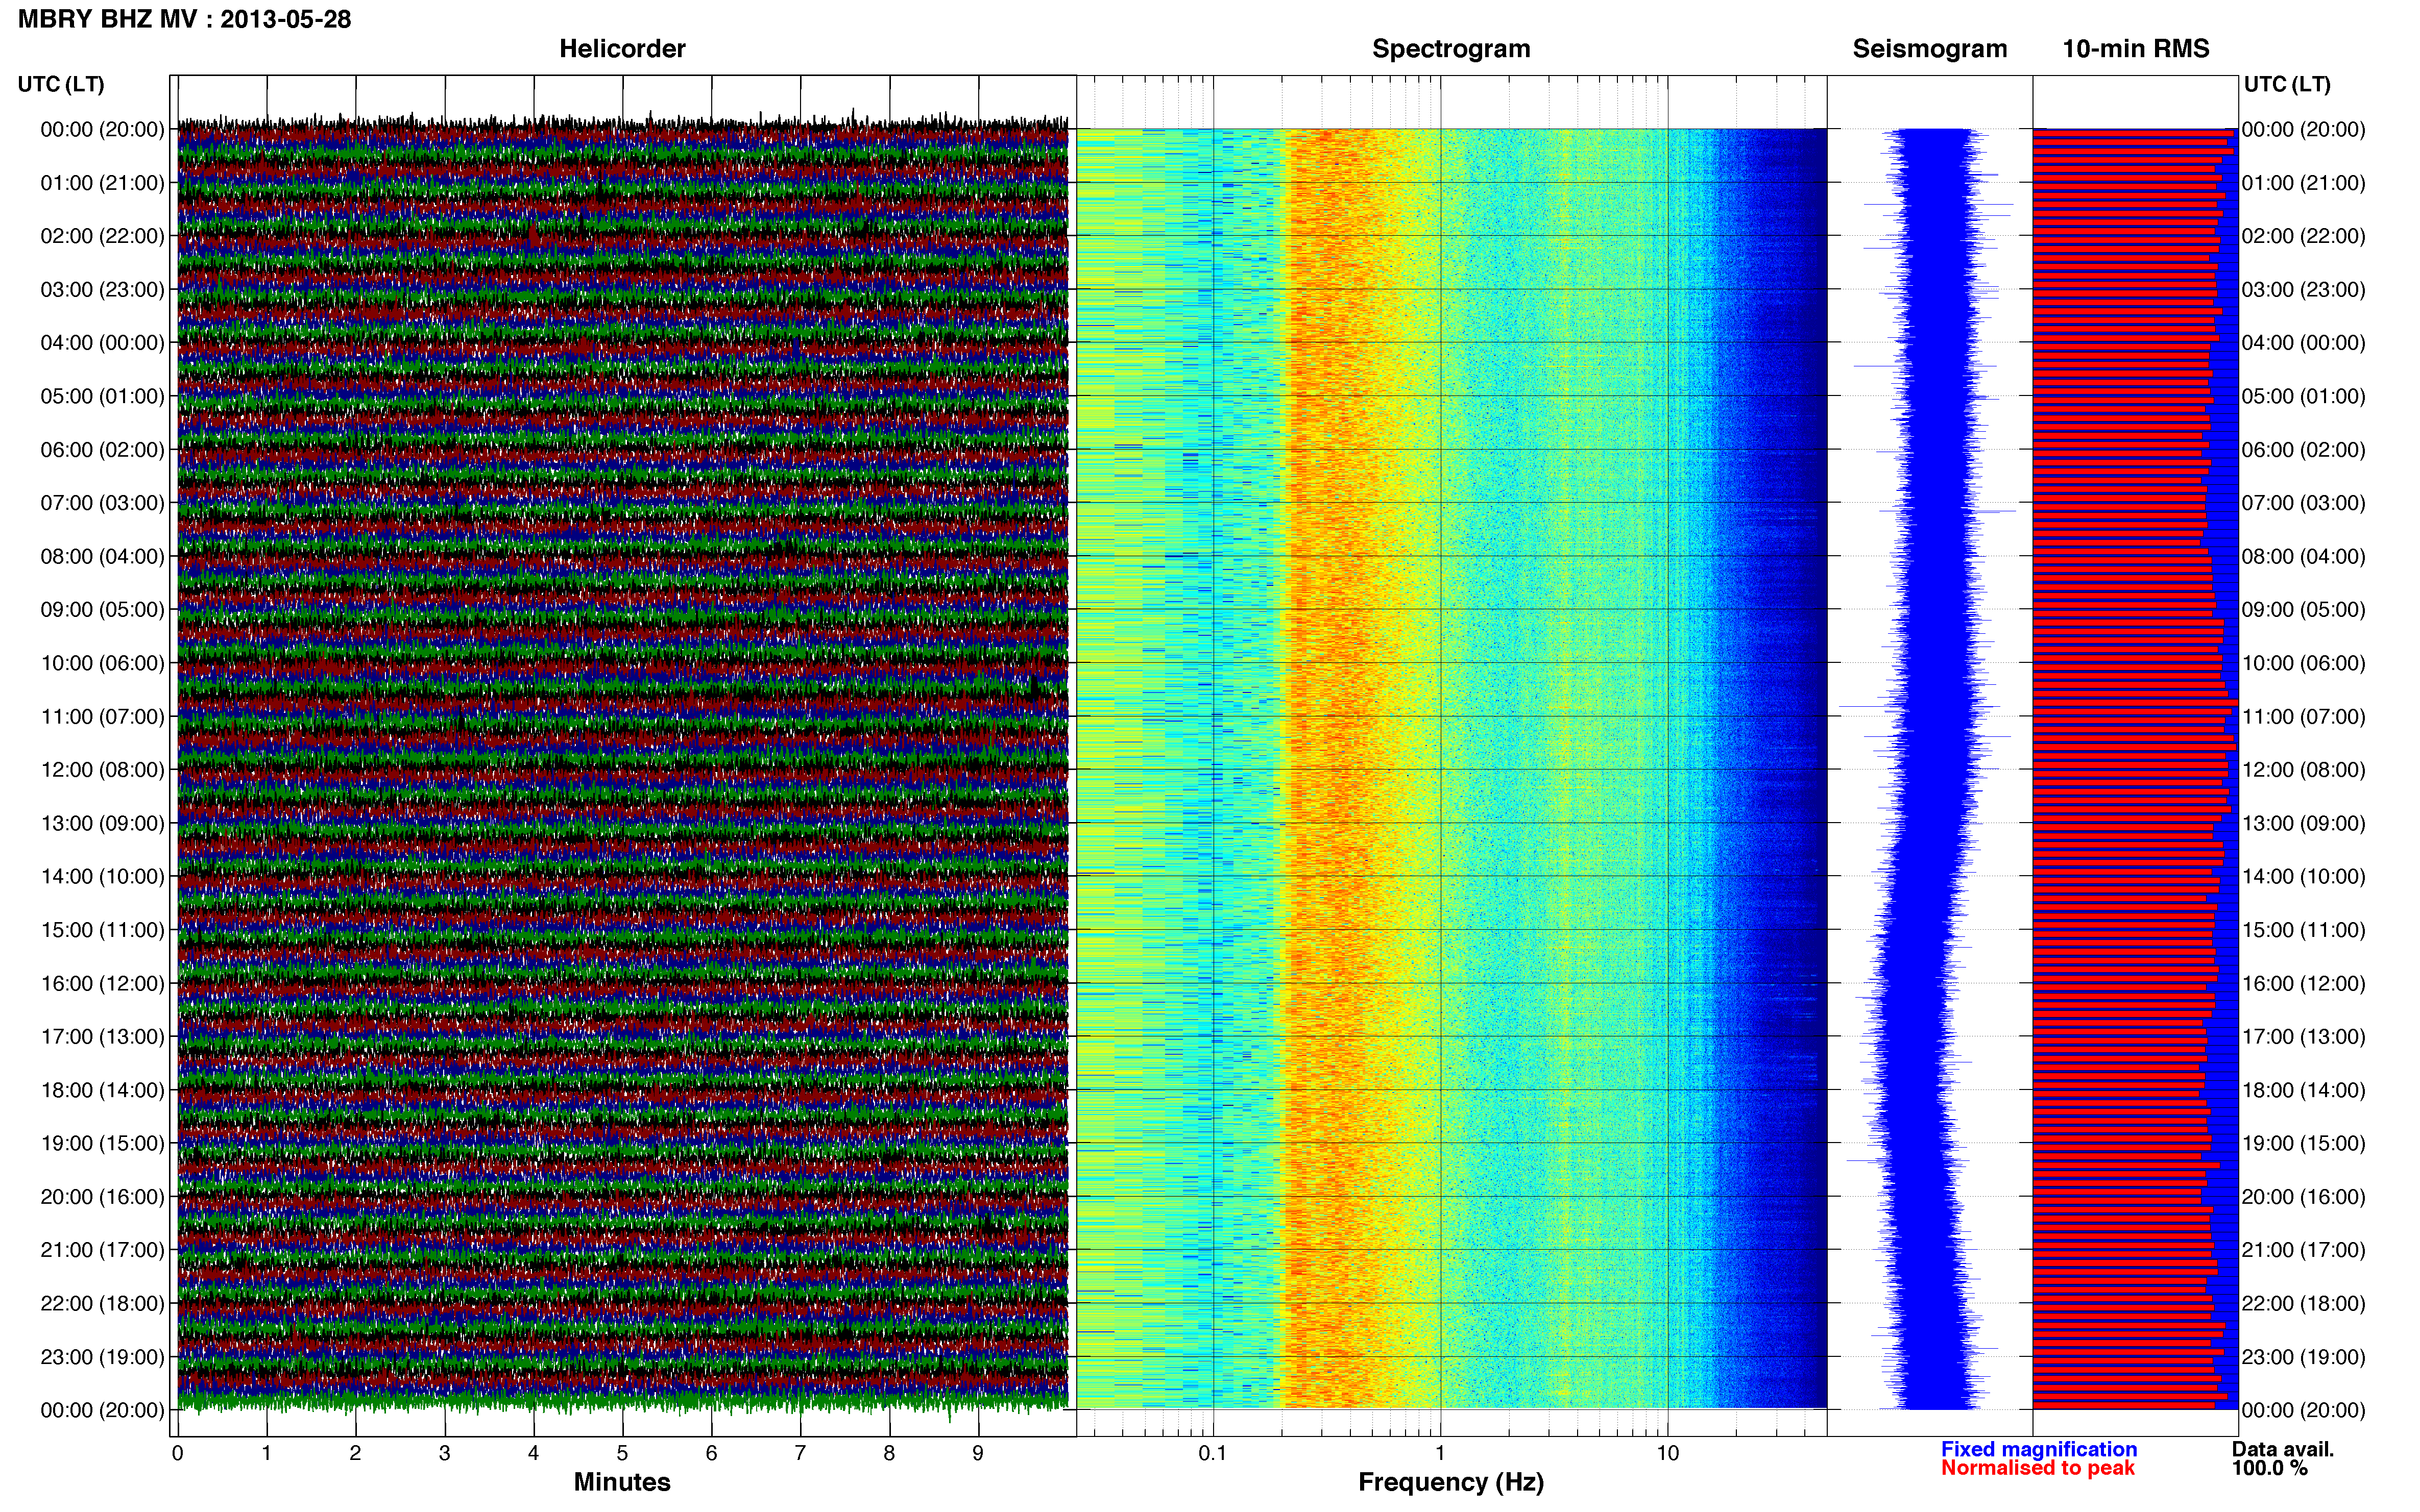Click "06:00 (02:00)" label beside the helicorder
The width and height of the screenshot is (2420, 1512).
pyautogui.click(x=102, y=450)
